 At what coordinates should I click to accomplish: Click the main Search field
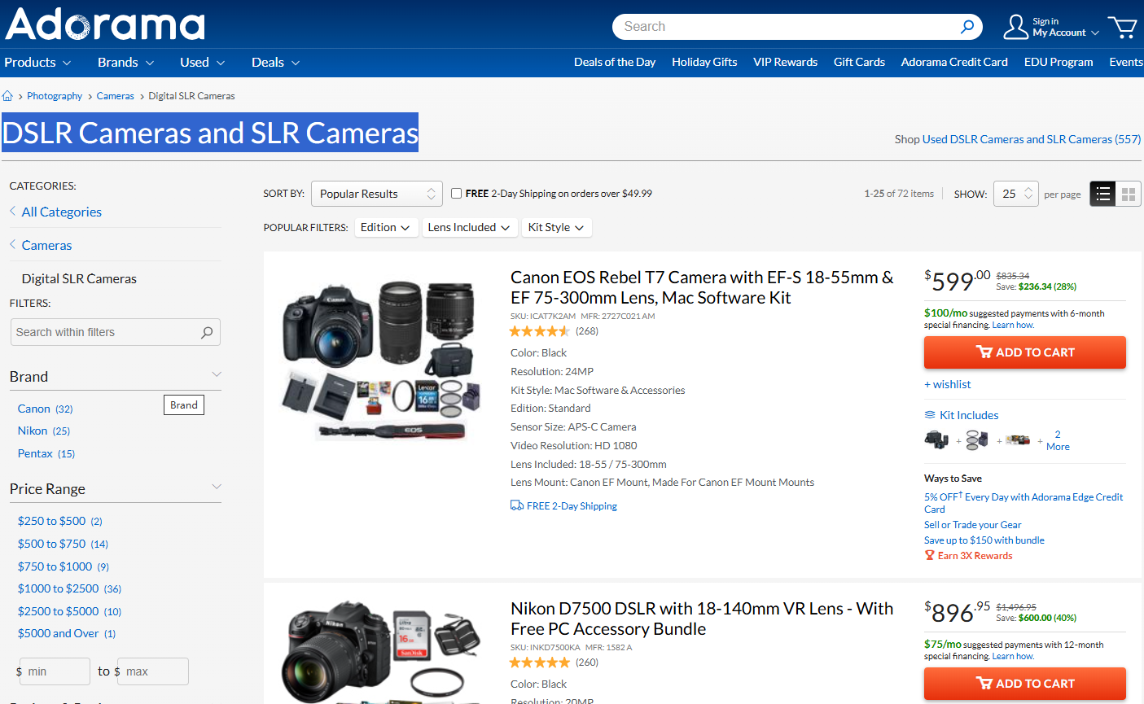(x=787, y=27)
